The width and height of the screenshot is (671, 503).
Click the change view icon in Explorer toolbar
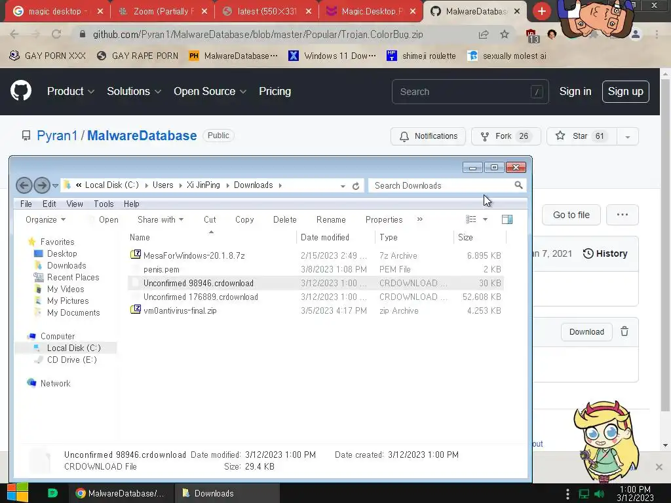[470, 219]
